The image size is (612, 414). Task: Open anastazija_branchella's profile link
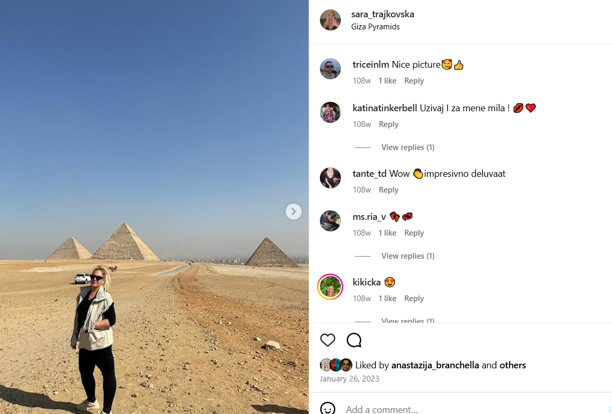pos(435,365)
